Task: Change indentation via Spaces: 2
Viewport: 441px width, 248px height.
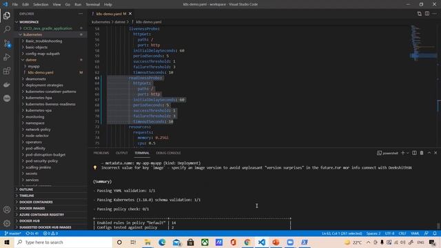Action: pos(373,234)
